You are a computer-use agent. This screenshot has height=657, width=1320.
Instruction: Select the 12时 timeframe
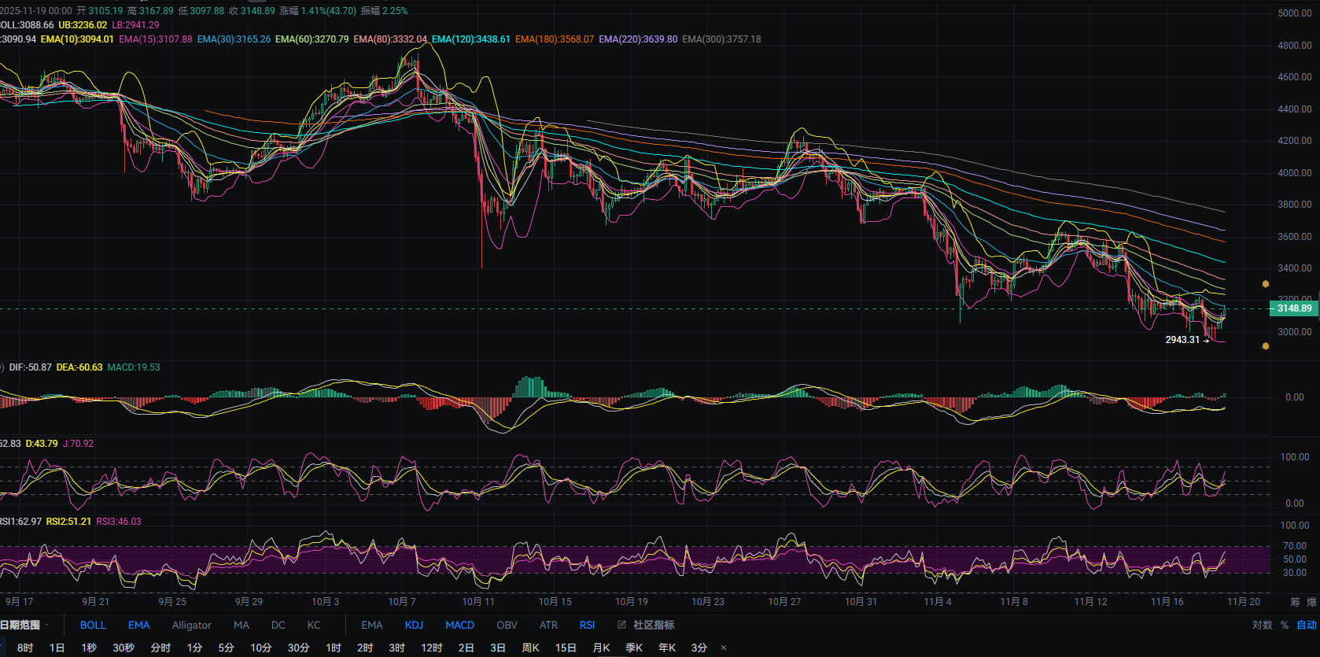[432, 648]
